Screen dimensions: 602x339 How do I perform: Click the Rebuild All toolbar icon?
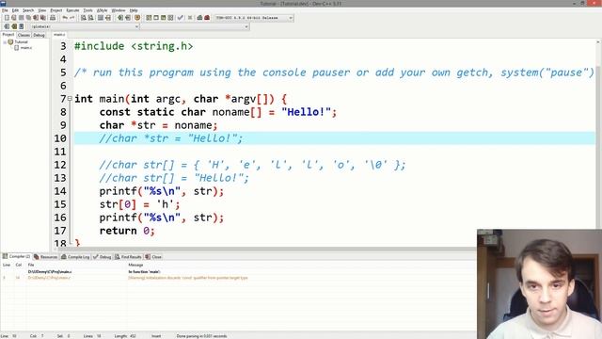170,18
